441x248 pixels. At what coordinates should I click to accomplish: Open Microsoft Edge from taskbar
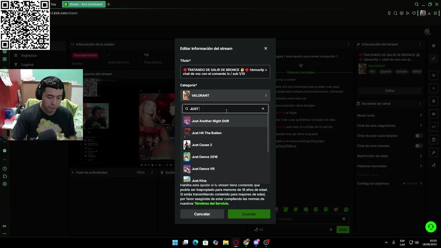[x=195, y=242]
